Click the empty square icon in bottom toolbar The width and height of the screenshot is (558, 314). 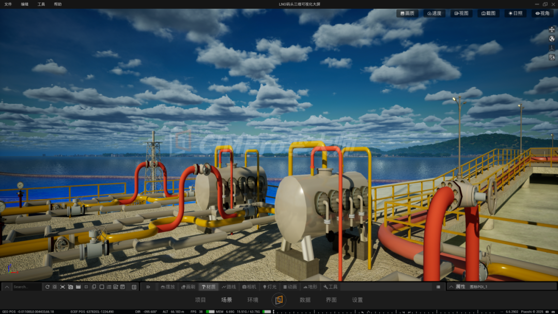point(102,287)
